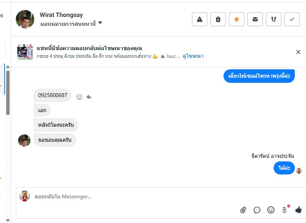The width and height of the screenshot is (306, 223).
Task: React to the 0925800687 message with emoji
Action: pos(79,97)
